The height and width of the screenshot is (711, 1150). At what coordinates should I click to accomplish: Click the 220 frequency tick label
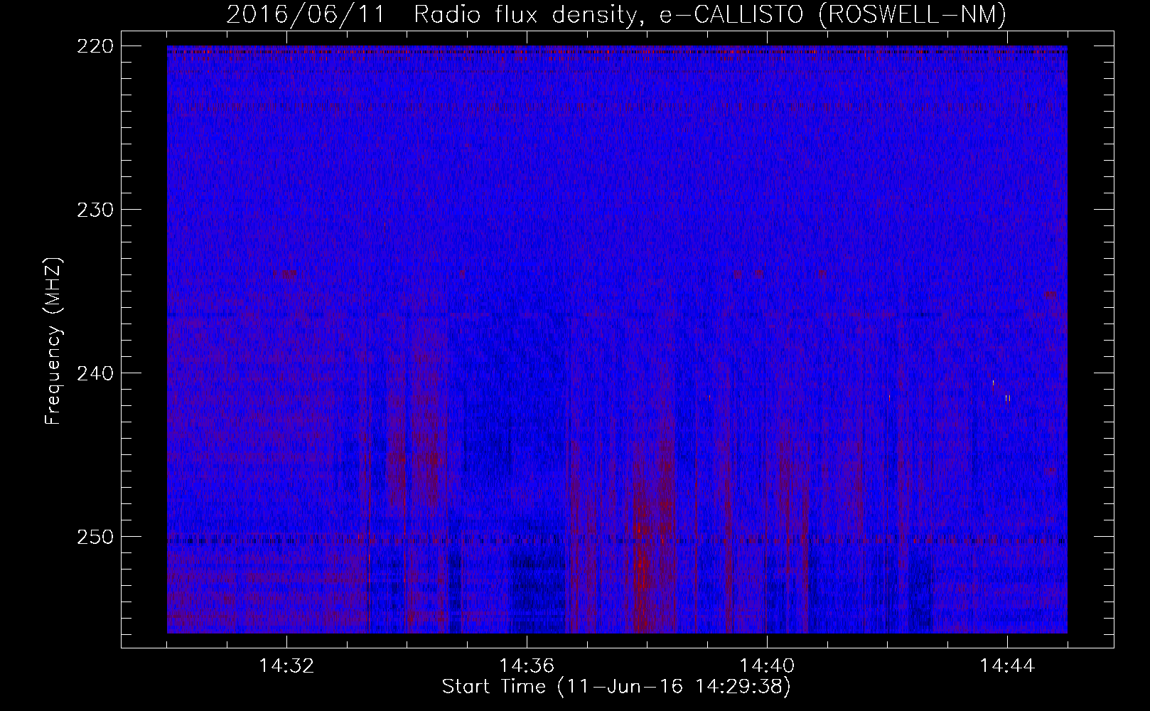[x=95, y=46]
